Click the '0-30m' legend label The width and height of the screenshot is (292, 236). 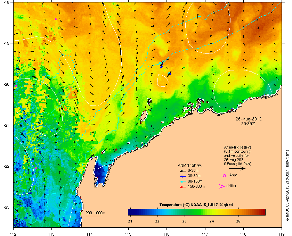[x=193, y=170]
